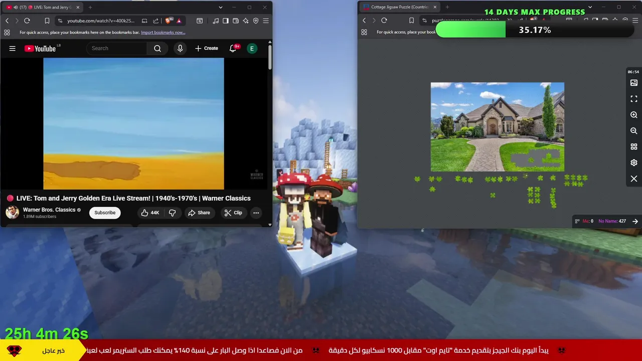Viewport: 642px width, 361px height.
Task: View site information in puzzle address bar
Action: pyautogui.click(x=424, y=21)
